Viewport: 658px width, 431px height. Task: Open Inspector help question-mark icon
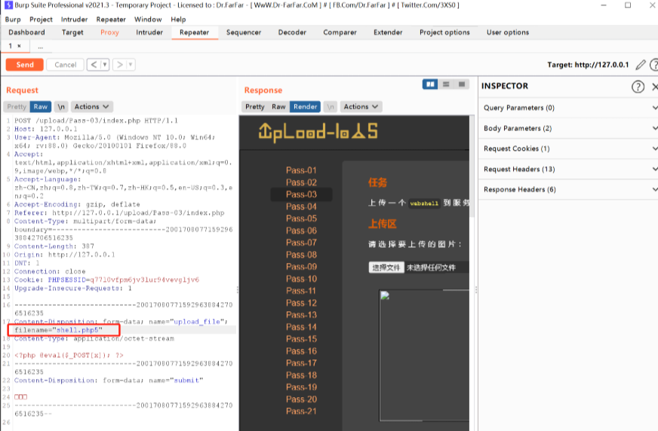click(x=638, y=87)
